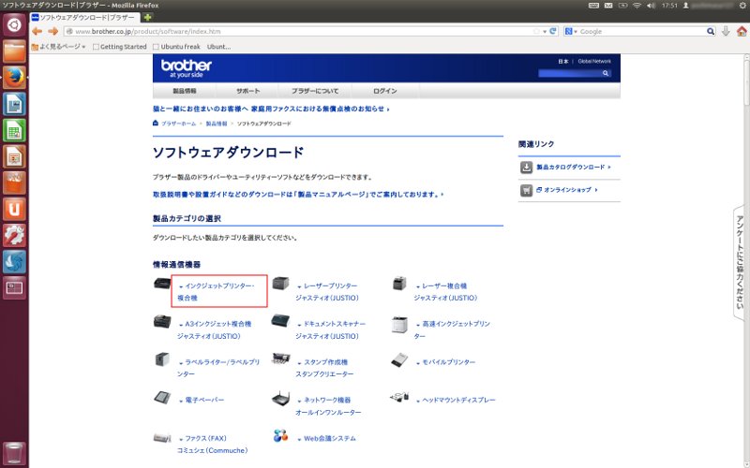Viewport: 750px width, 468px height.
Task: Open the Ubuntu Dash home launcher icon
Action: coord(14,25)
